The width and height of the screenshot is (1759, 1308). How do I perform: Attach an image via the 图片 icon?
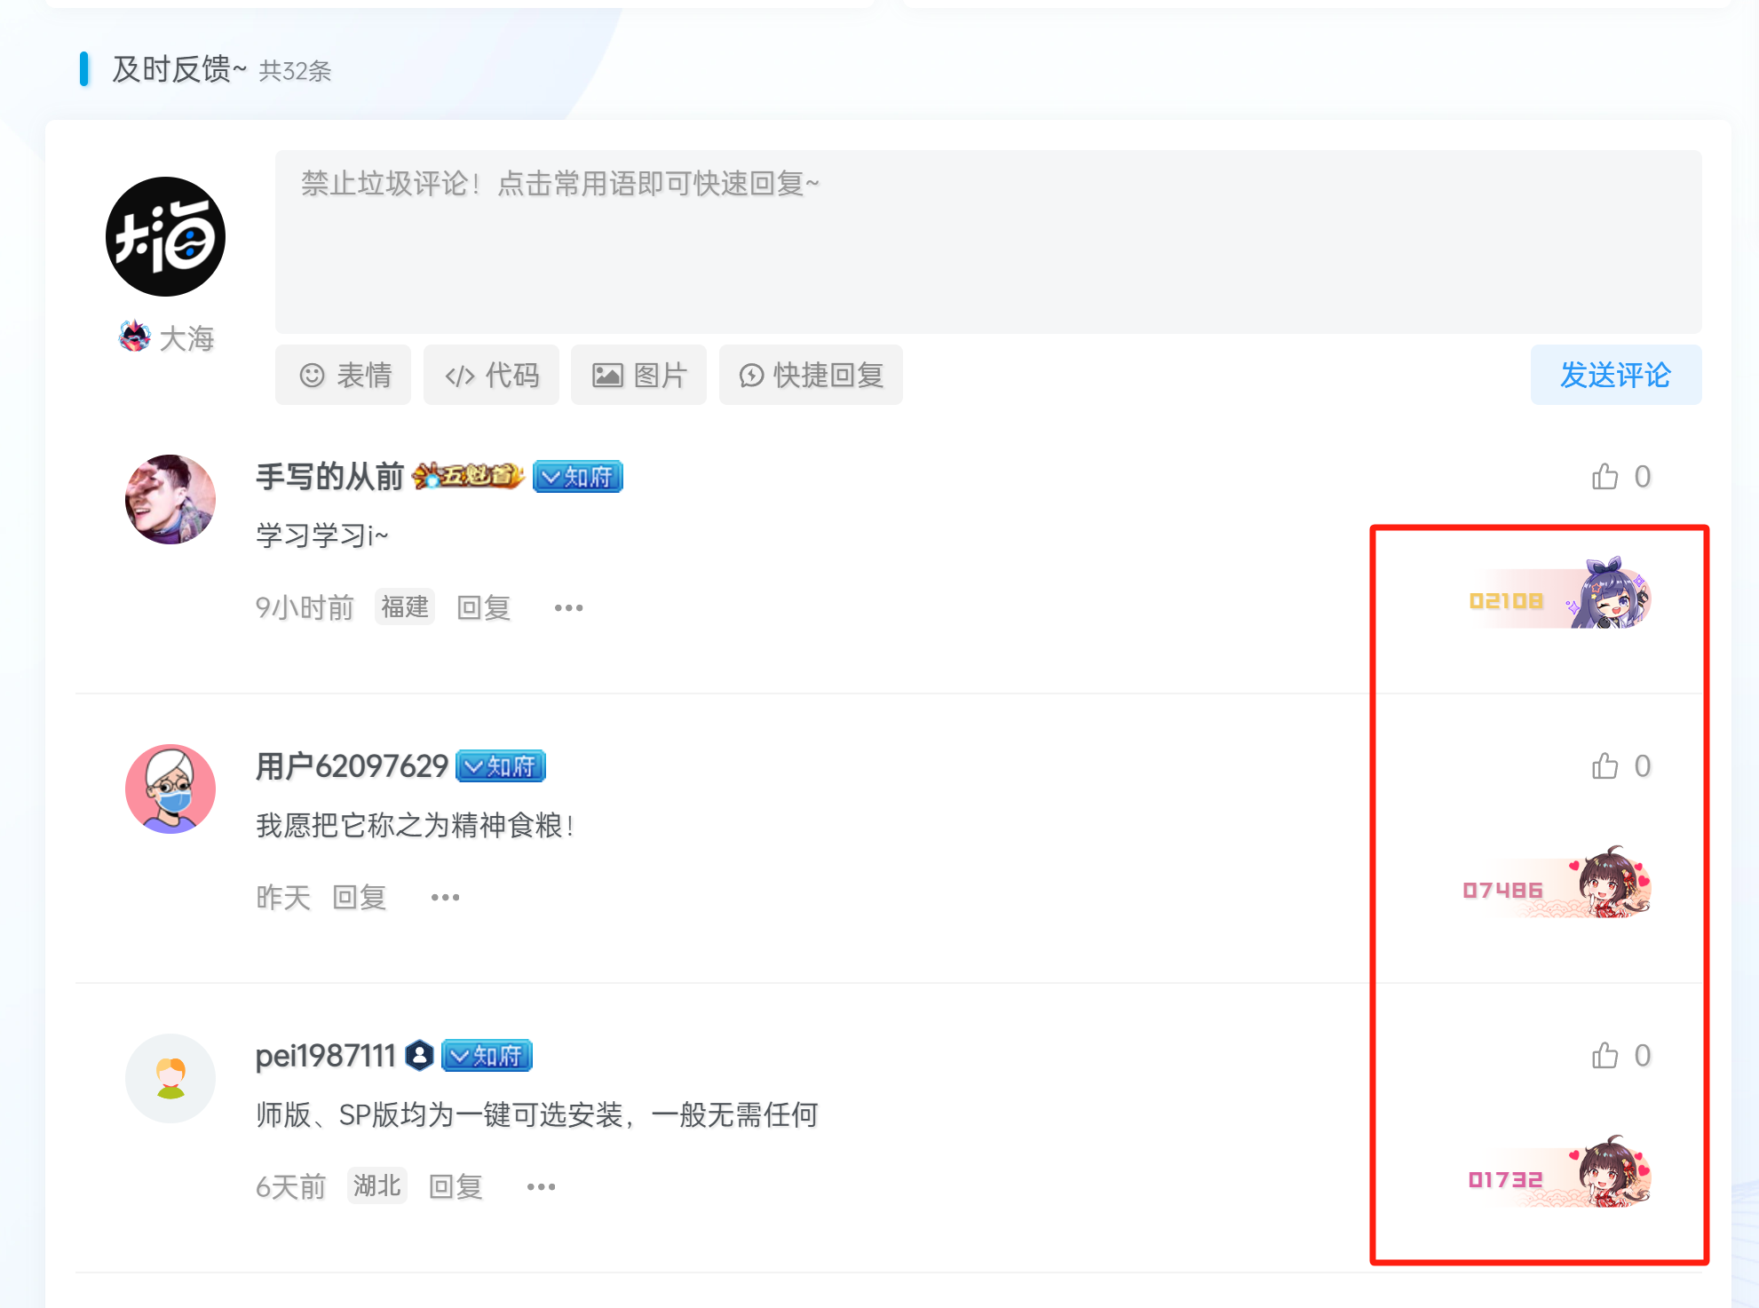638,375
